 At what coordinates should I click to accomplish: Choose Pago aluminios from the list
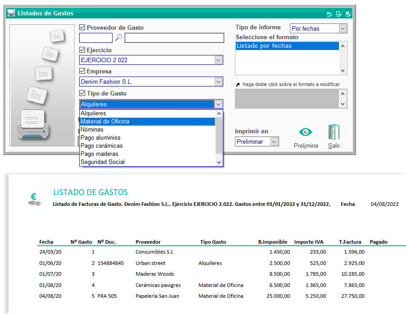147,137
